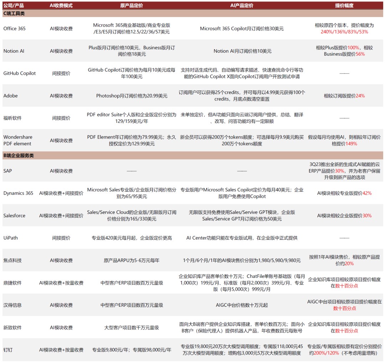Image resolution: width=385 pixels, height=363 pixels.
Task: Click the 相较订阅版提价24% cell
Action: pyautogui.click(x=344, y=96)
